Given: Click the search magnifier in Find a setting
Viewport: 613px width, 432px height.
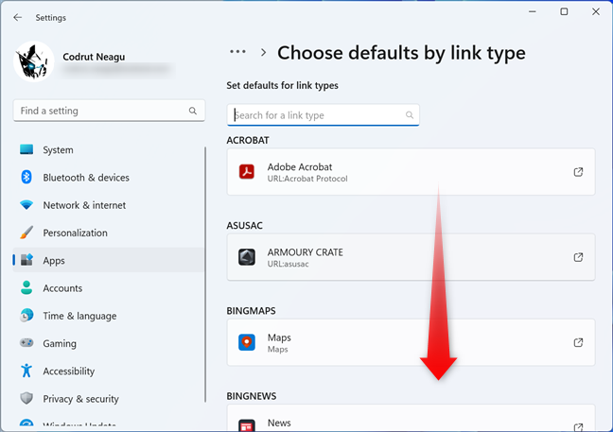Looking at the screenshot, I should pos(193,111).
